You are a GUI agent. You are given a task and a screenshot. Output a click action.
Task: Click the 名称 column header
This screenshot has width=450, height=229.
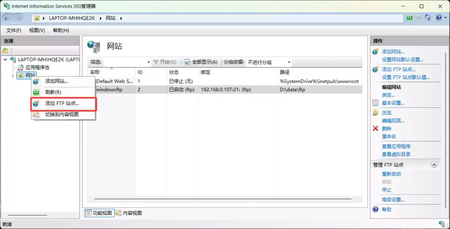coord(111,72)
